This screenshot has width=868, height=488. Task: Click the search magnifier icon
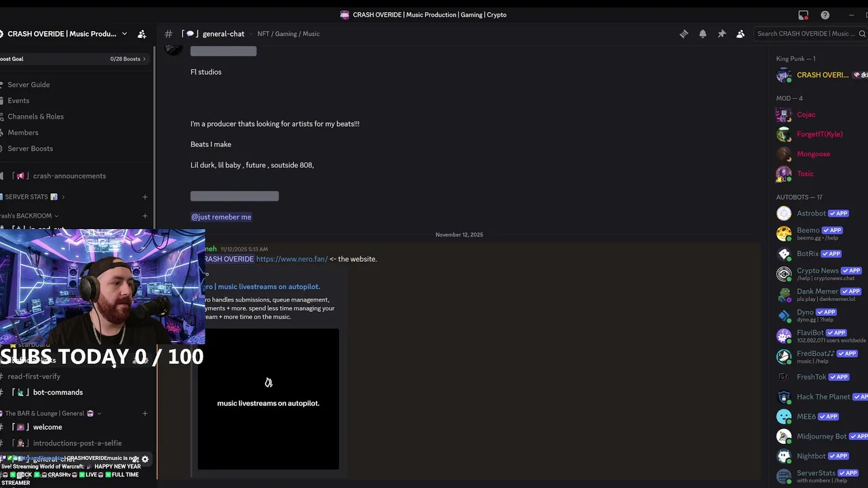click(x=863, y=34)
